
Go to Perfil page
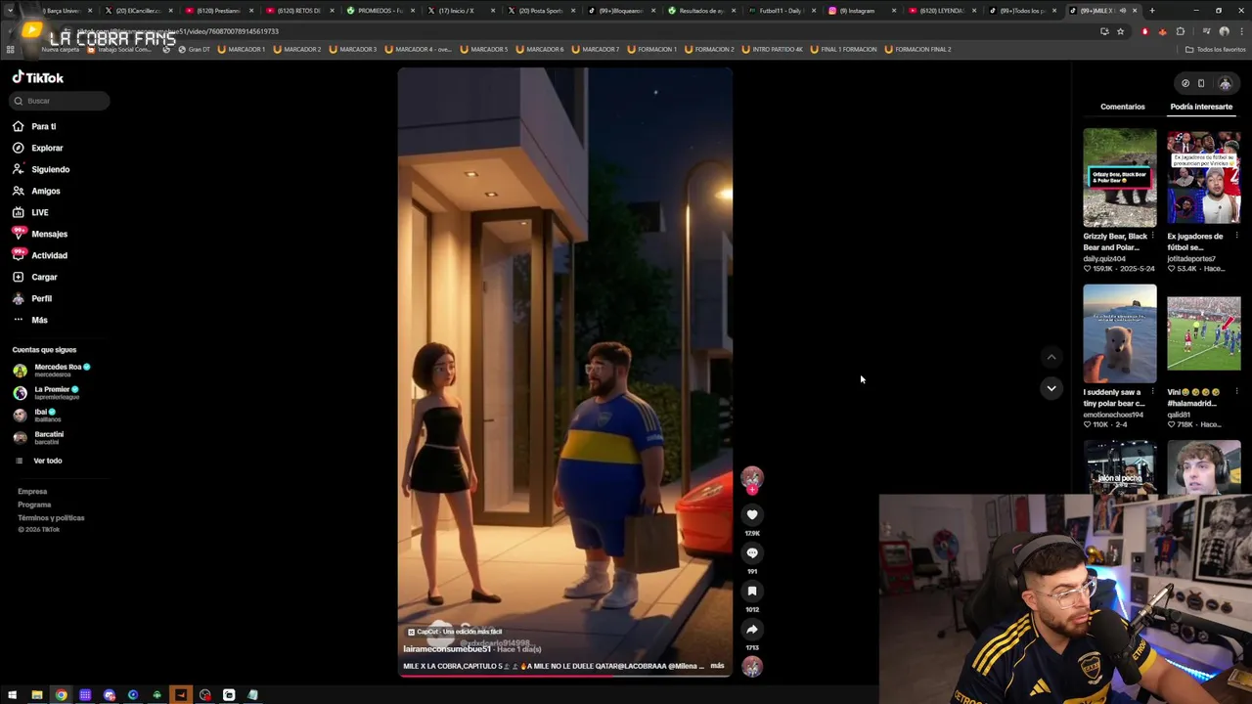[32, 298]
